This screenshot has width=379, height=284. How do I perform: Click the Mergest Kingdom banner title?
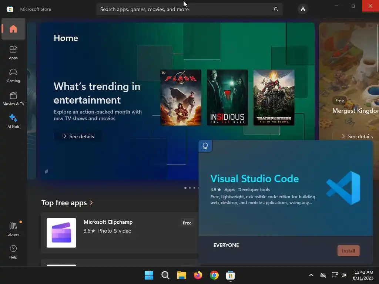pos(356,111)
